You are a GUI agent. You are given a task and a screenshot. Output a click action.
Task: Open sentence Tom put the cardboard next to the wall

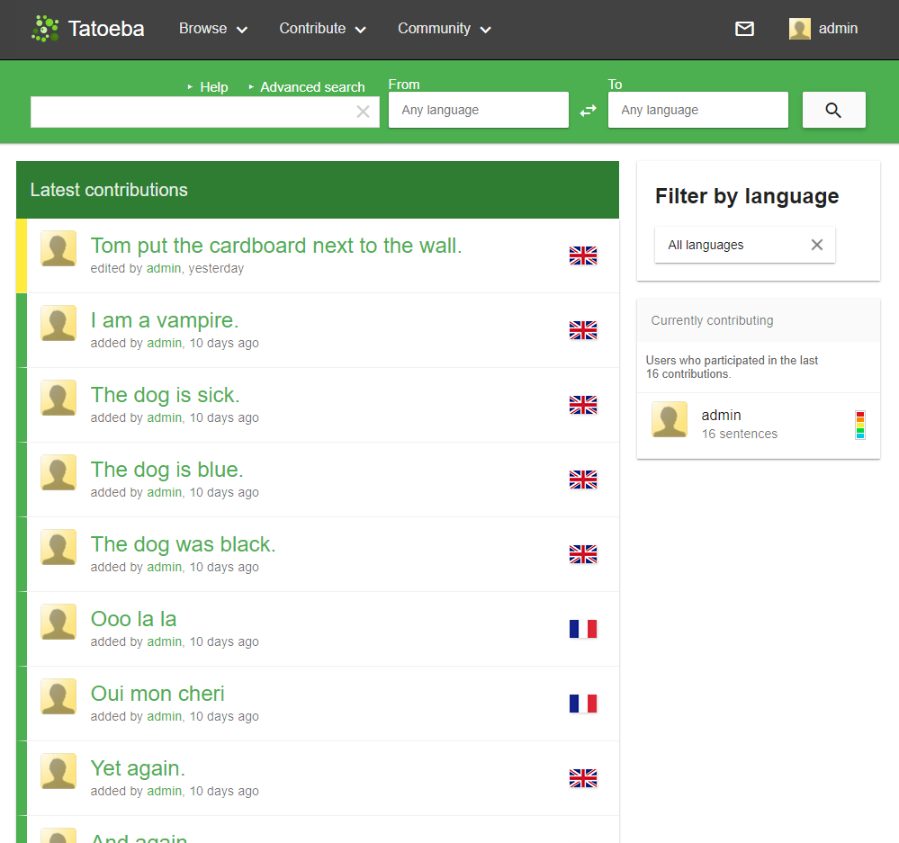coord(275,246)
